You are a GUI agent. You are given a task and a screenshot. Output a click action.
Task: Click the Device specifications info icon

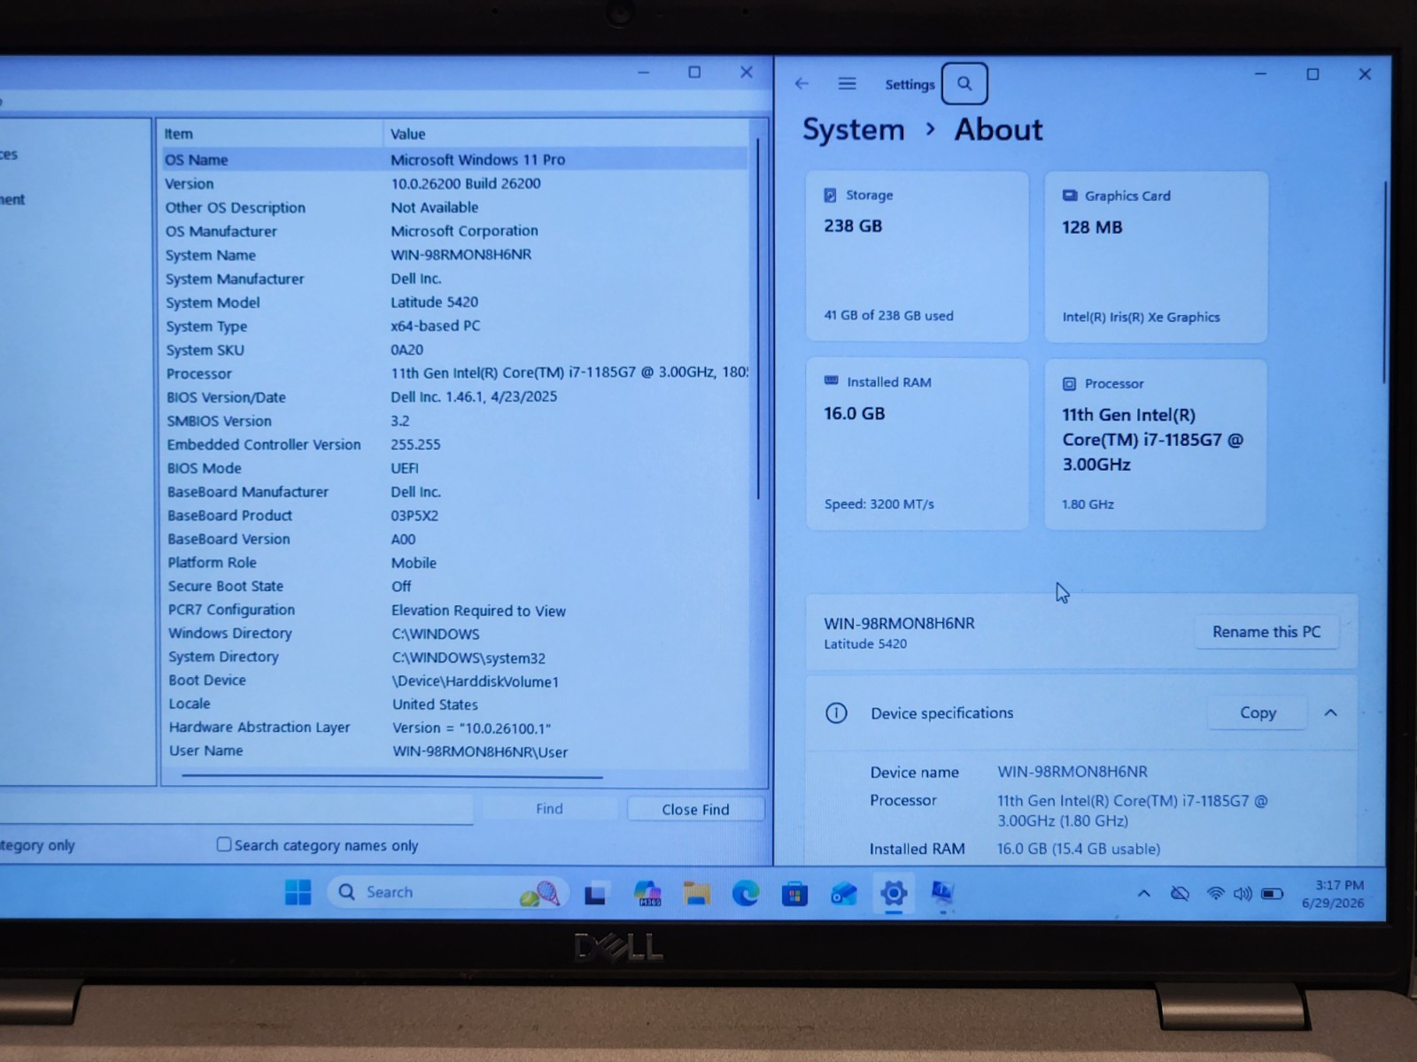point(836,713)
